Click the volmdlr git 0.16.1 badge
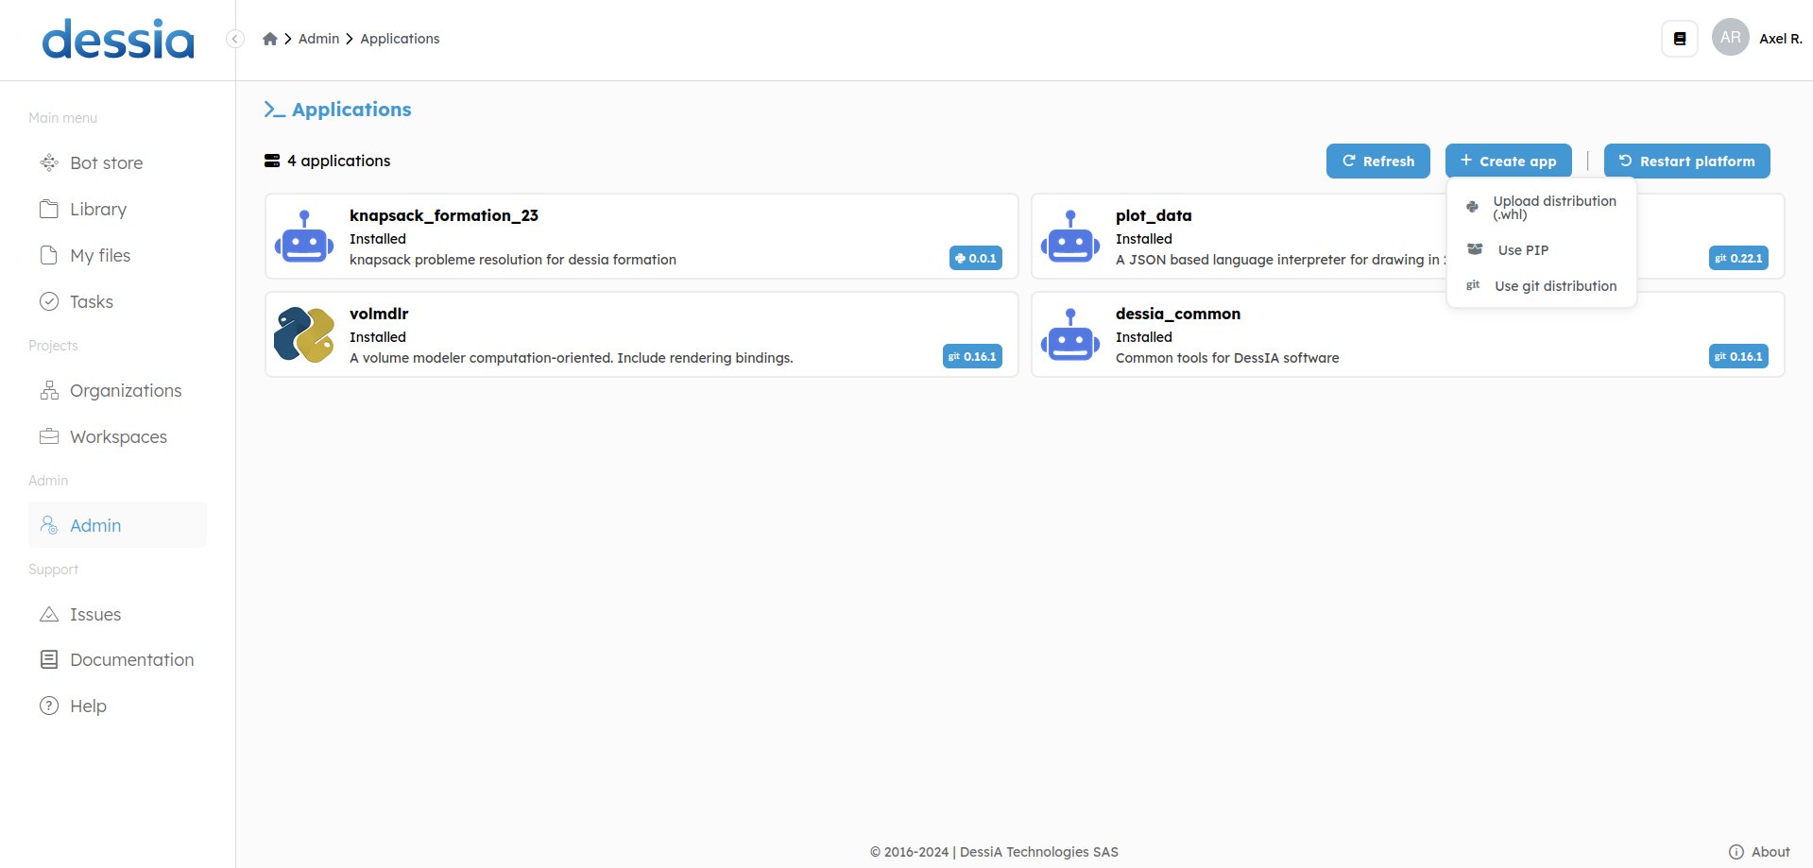Viewport: 1813px width, 868px height. pyautogui.click(x=972, y=356)
